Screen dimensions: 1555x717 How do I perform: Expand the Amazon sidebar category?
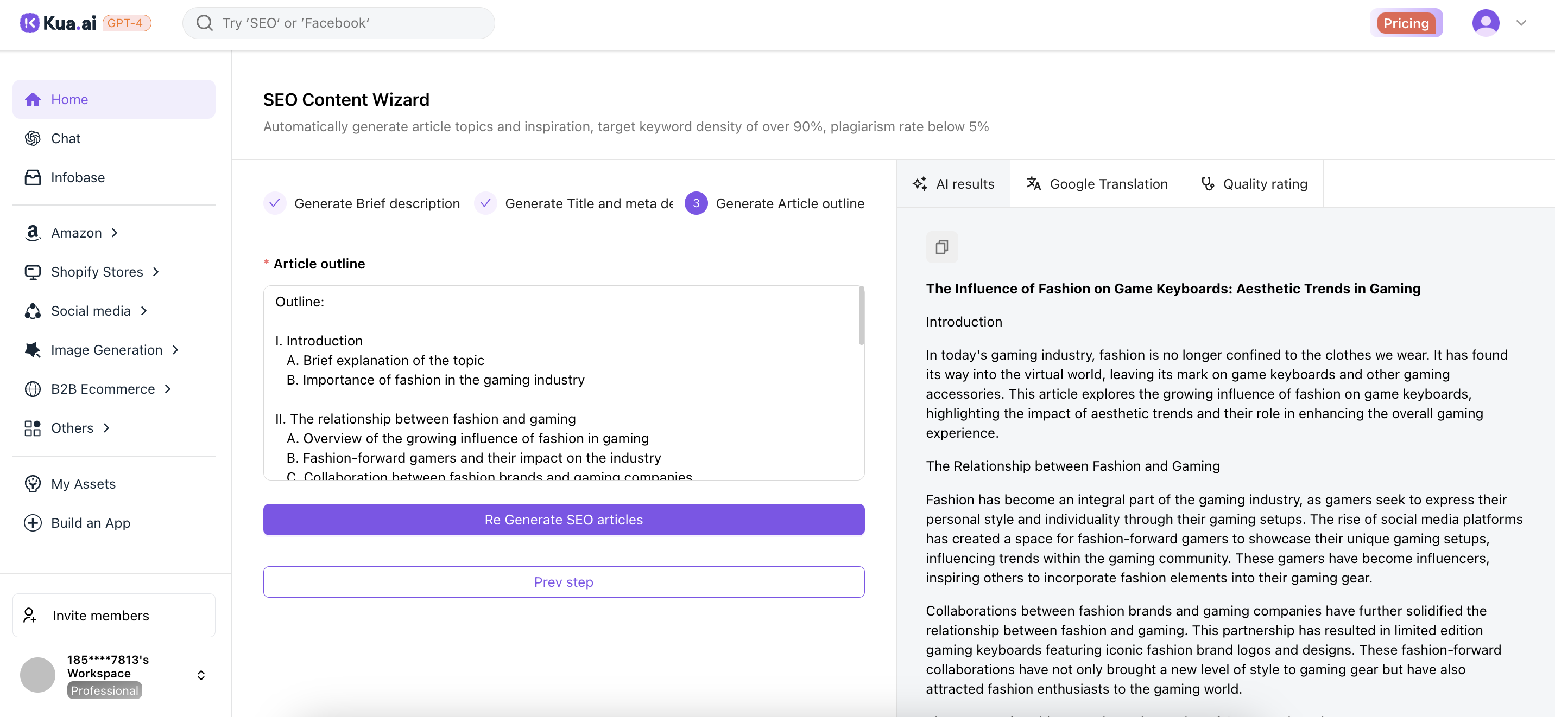(x=76, y=233)
